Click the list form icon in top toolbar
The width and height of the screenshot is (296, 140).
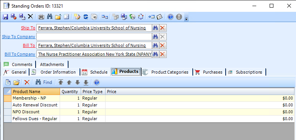[66, 17]
